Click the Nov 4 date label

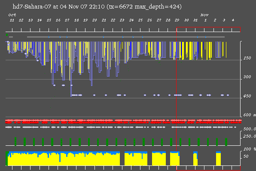pyautogui.click(x=233, y=20)
